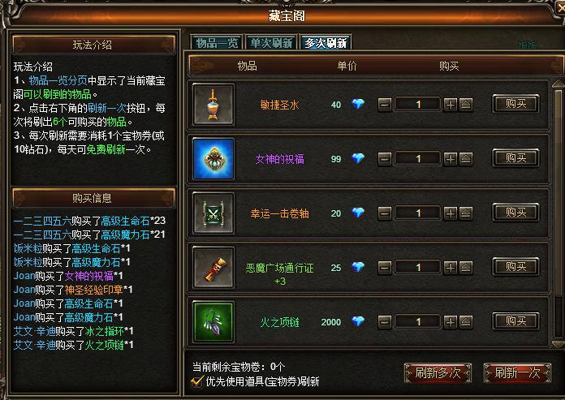Image resolution: width=565 pixels, height=400 pixels.
Task: Click the 女神的祝福 blue item icon
Action: click(x=213, y=159)
